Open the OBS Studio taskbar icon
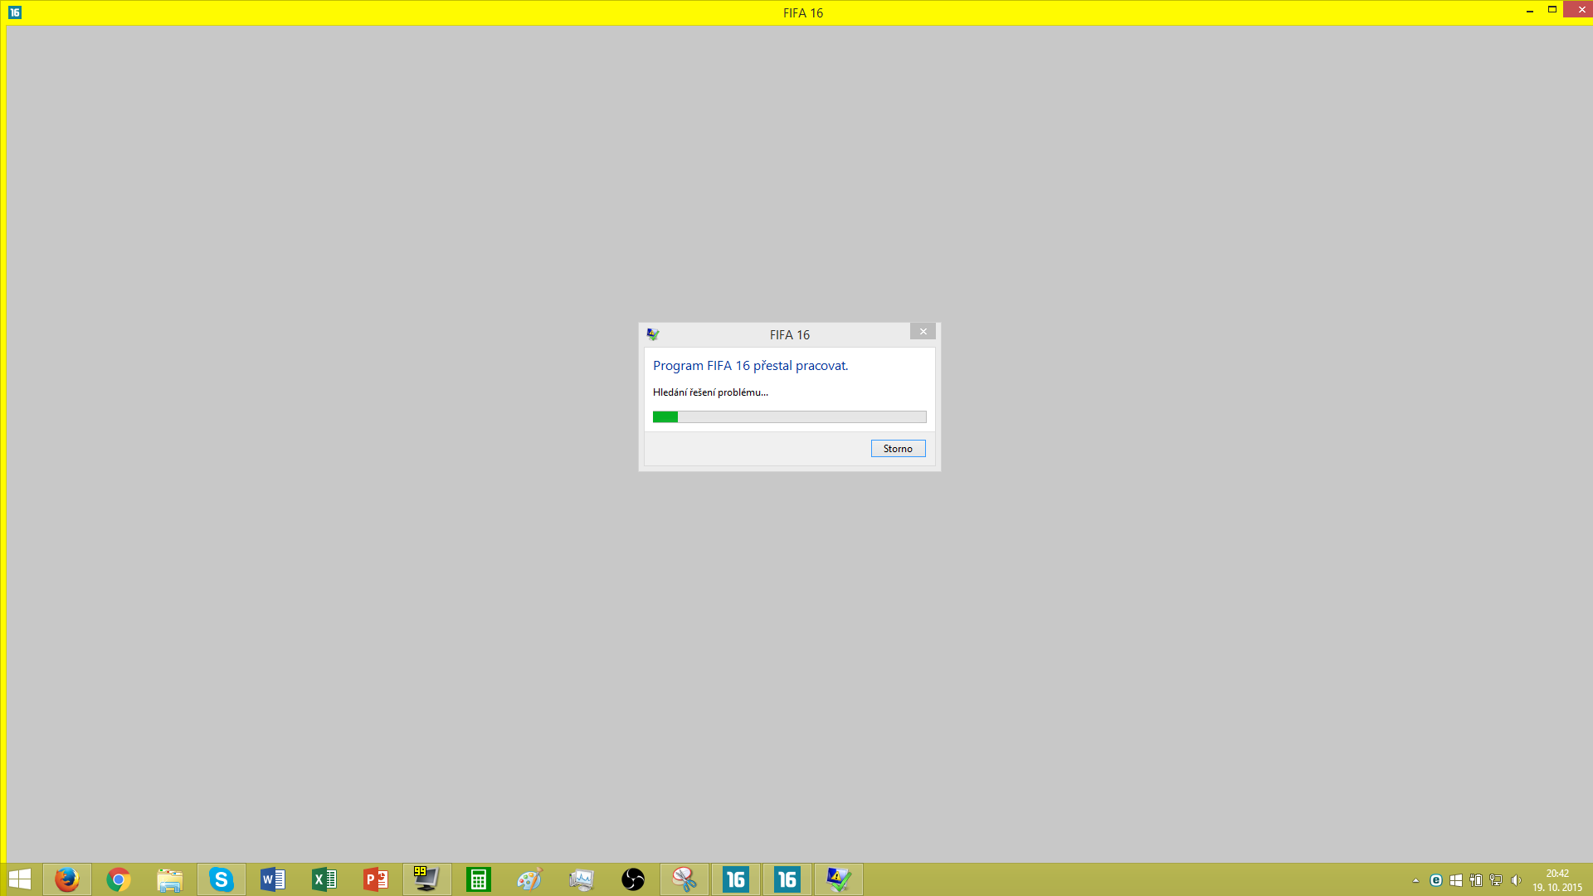Image resolution: width=1593 pixels, height=896 pixels. click(x=633, y=879)
